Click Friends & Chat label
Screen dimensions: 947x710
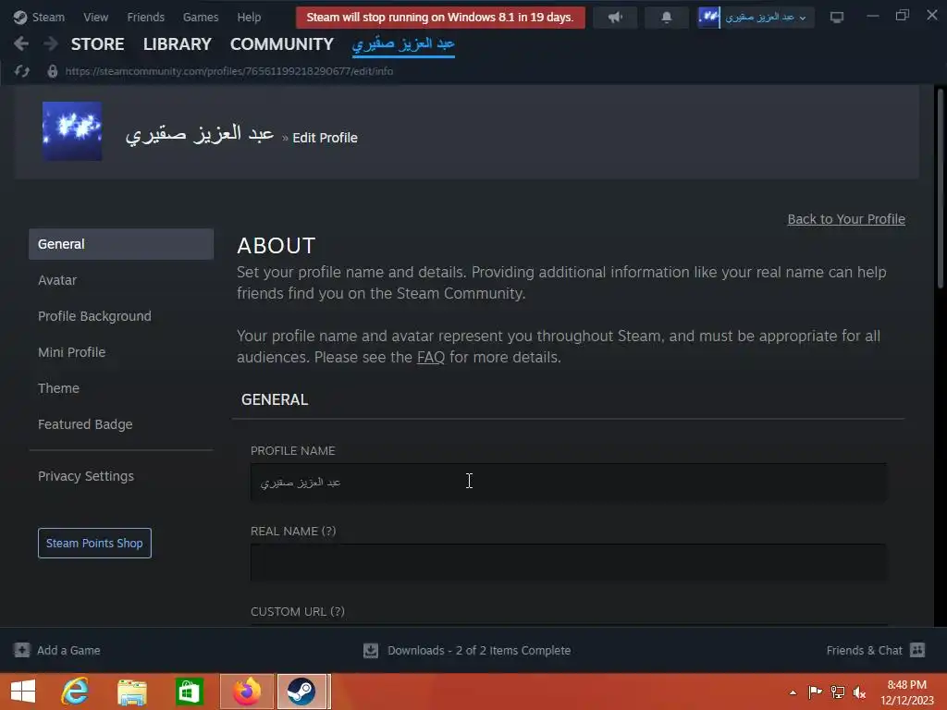point(865,650)
